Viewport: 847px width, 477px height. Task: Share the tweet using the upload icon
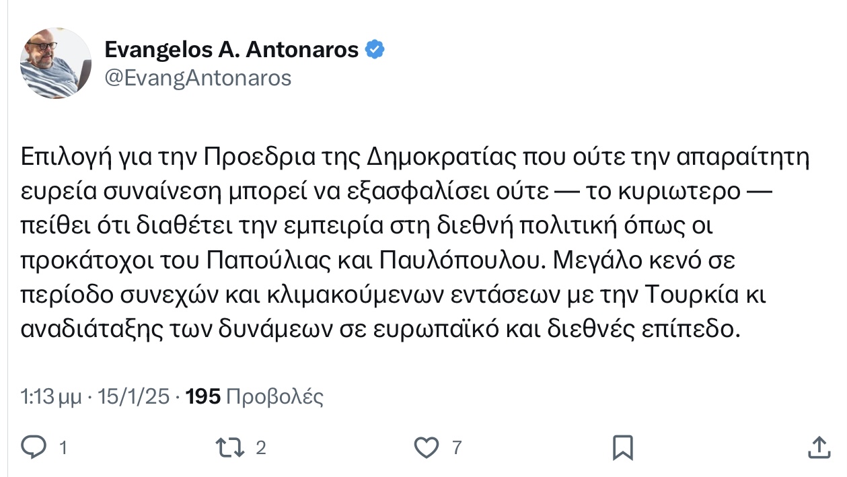[x=819, y=446]
